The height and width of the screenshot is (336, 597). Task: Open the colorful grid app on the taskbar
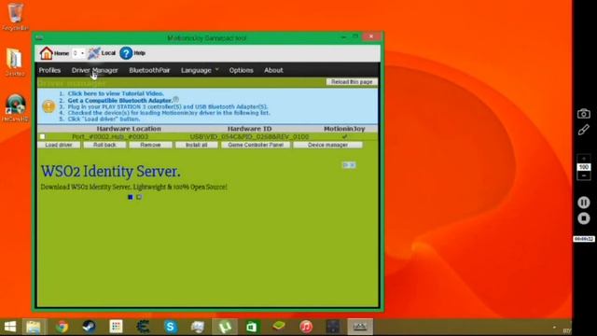click(x=116, y=327)
